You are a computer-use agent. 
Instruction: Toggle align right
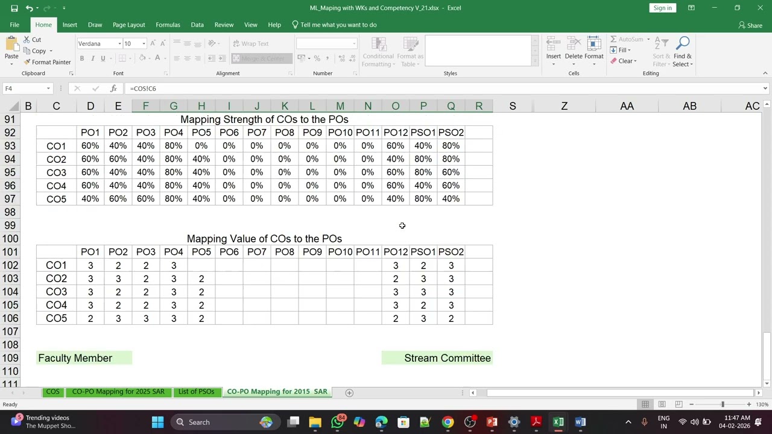pyautogui.click(x=198, y=58)
